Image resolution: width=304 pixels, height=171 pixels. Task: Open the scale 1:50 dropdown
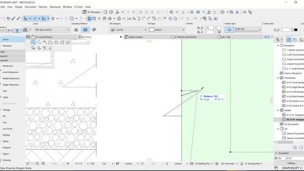coord(104,163)
